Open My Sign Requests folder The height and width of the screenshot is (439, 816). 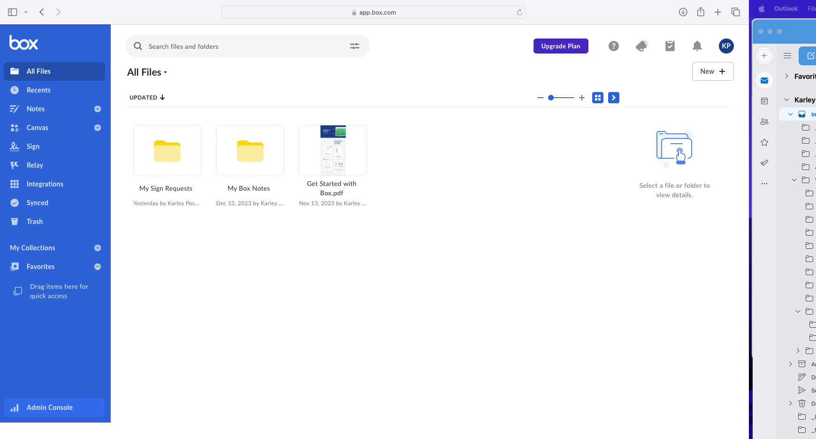167,151
